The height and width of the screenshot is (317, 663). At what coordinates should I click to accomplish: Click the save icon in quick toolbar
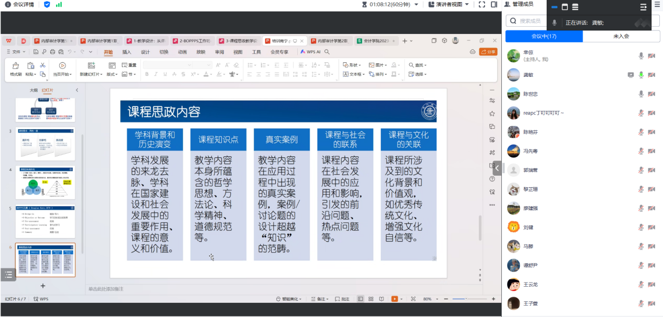point(36,52)
